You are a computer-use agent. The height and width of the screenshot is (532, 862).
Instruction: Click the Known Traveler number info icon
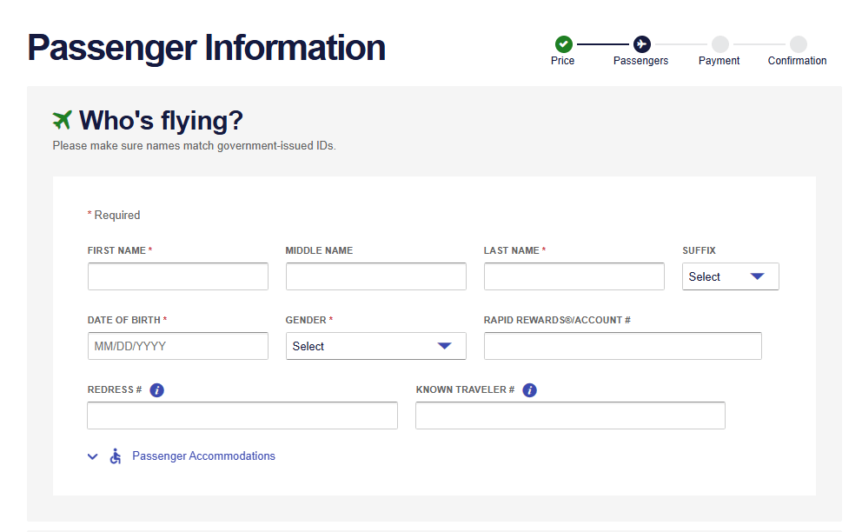click(x=529, y=390)
